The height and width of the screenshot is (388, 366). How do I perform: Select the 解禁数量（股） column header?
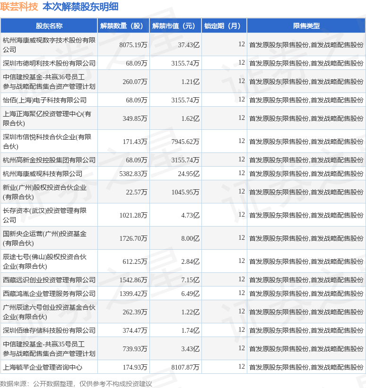coord(123,26)
